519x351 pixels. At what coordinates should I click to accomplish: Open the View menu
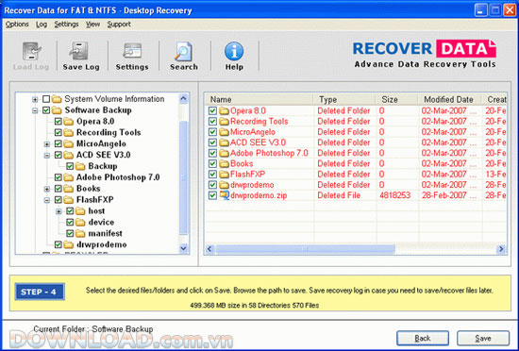click(x=93, y=25)
